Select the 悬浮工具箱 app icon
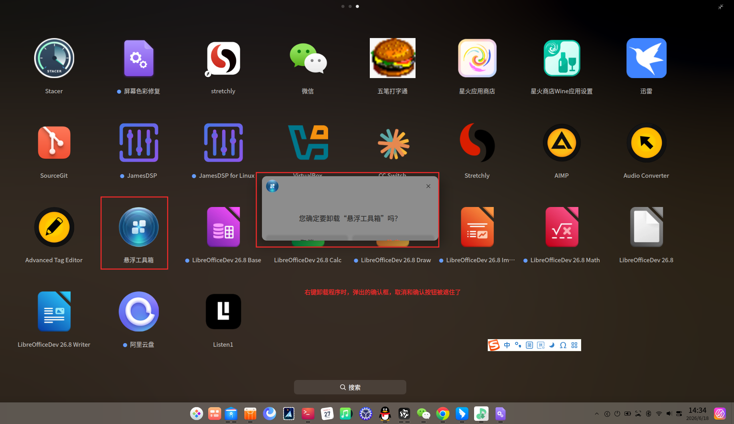734x424 pixels. click(139, 227)
